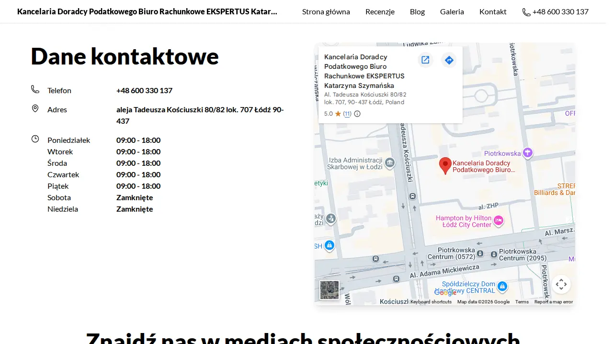
Task: Open the map Terms link
Action: (x=522, y=302)
